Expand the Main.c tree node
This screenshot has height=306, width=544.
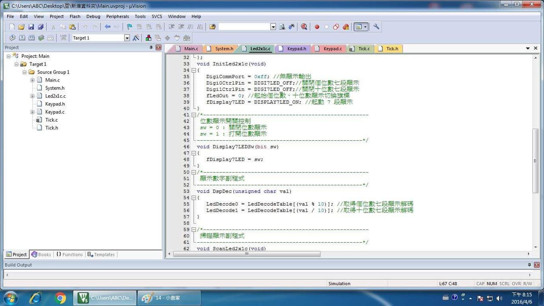32,80
